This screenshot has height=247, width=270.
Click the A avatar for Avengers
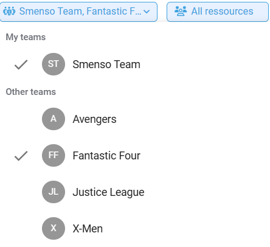coord(54,119)
